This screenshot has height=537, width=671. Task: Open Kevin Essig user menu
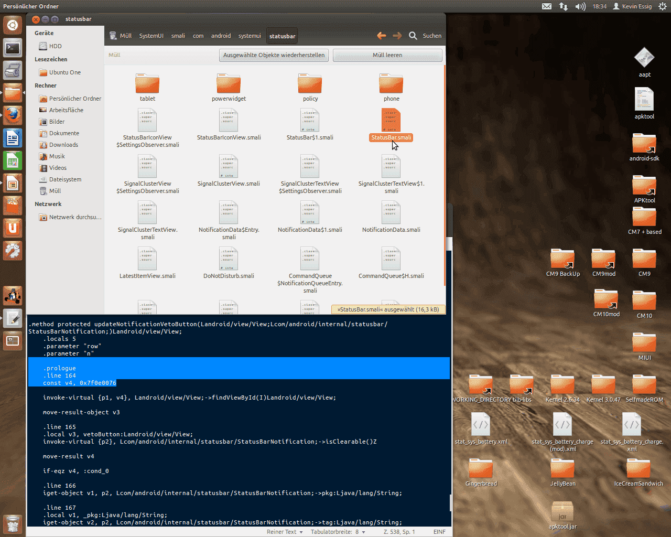pyautogui.click(x=632, y=6)
